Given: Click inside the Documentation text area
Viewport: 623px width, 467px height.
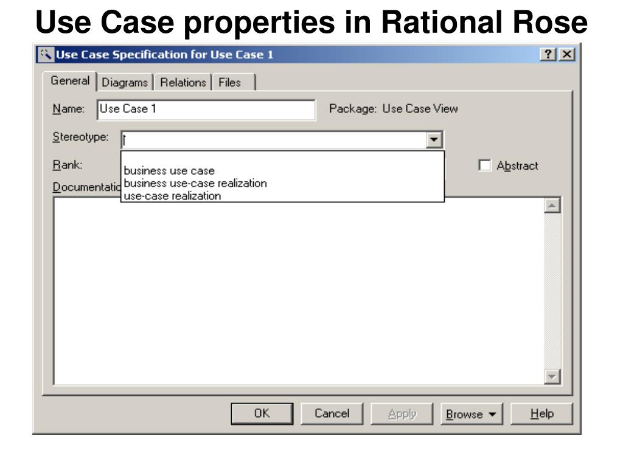Looking at the screenshot, I should click(299, 291).
